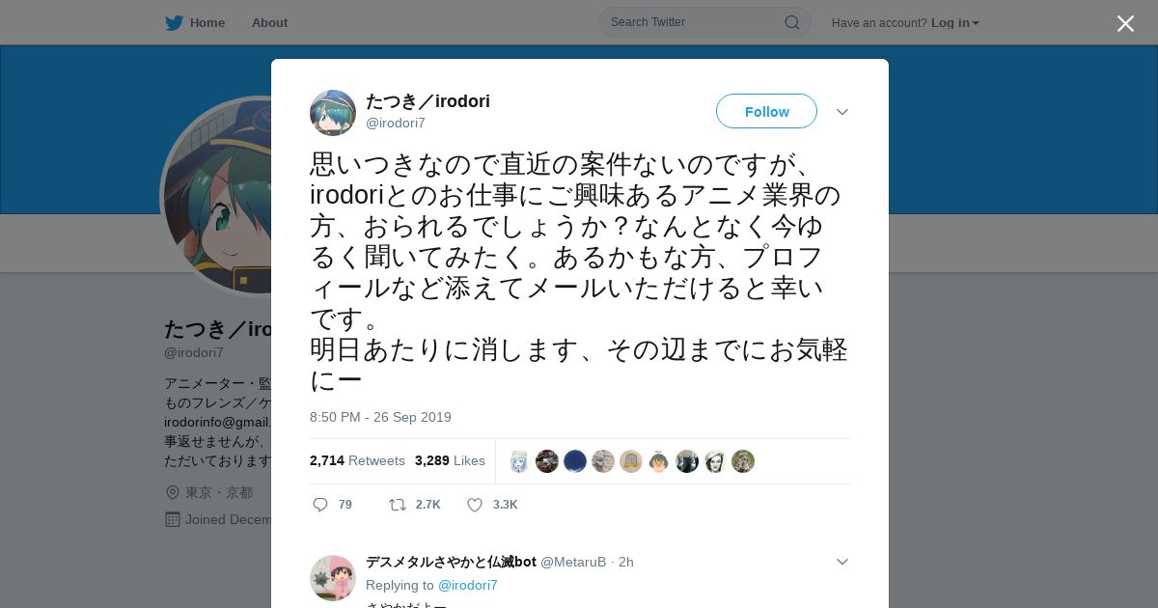The width and height of the screenshot is (1158, 608).
Task: View the 2,714 Retweets list
Action: click(357, 460)
